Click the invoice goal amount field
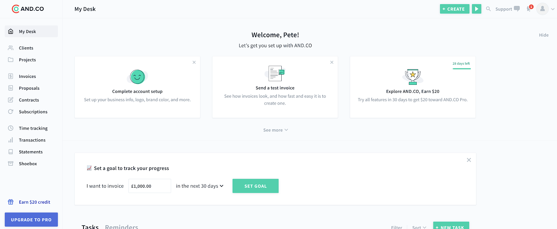 (150, 186)
